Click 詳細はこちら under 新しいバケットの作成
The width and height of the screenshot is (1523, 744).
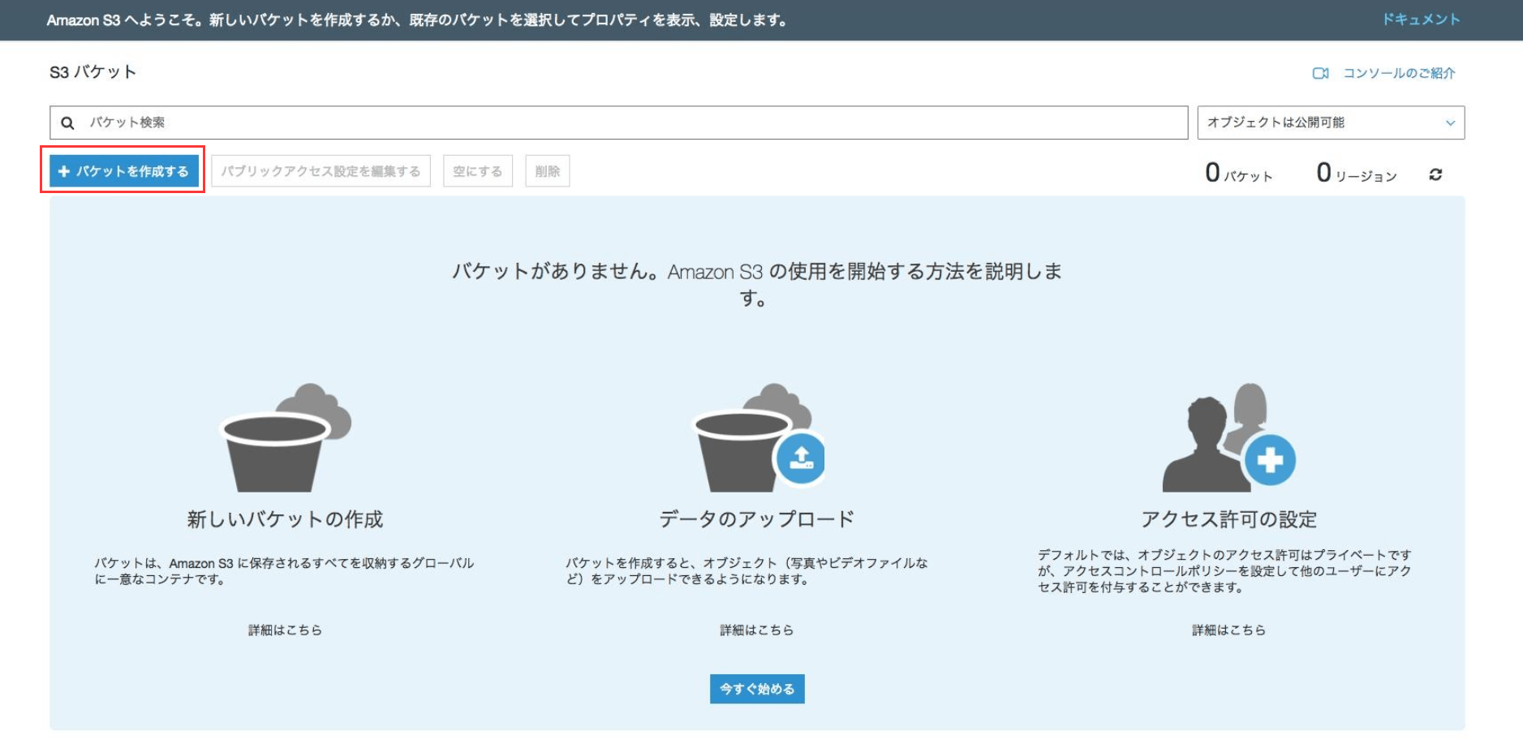coord(286,630)
